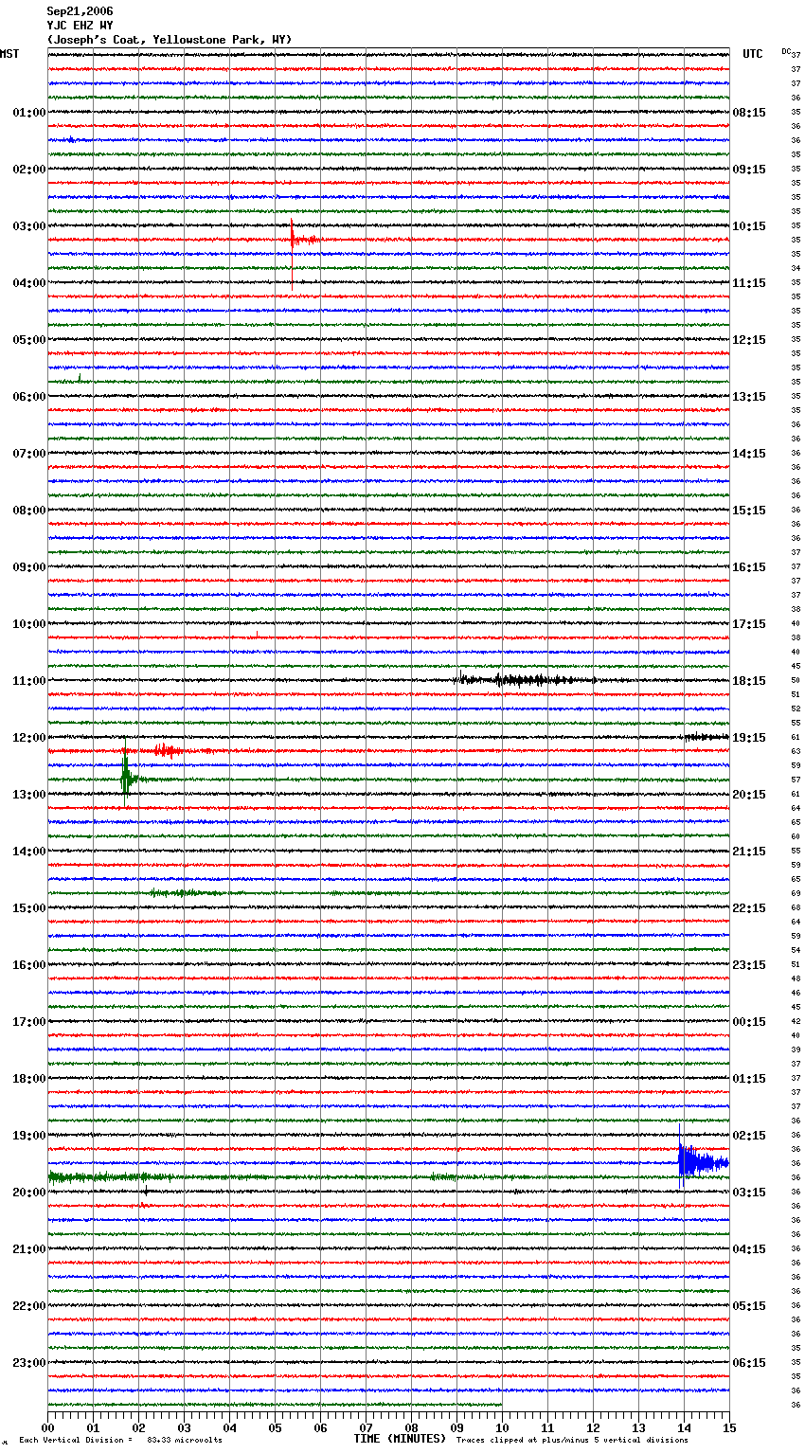The image size is (805, 1453).
Task: Click minute 05 on the time axis
Action: (275, 1427)
